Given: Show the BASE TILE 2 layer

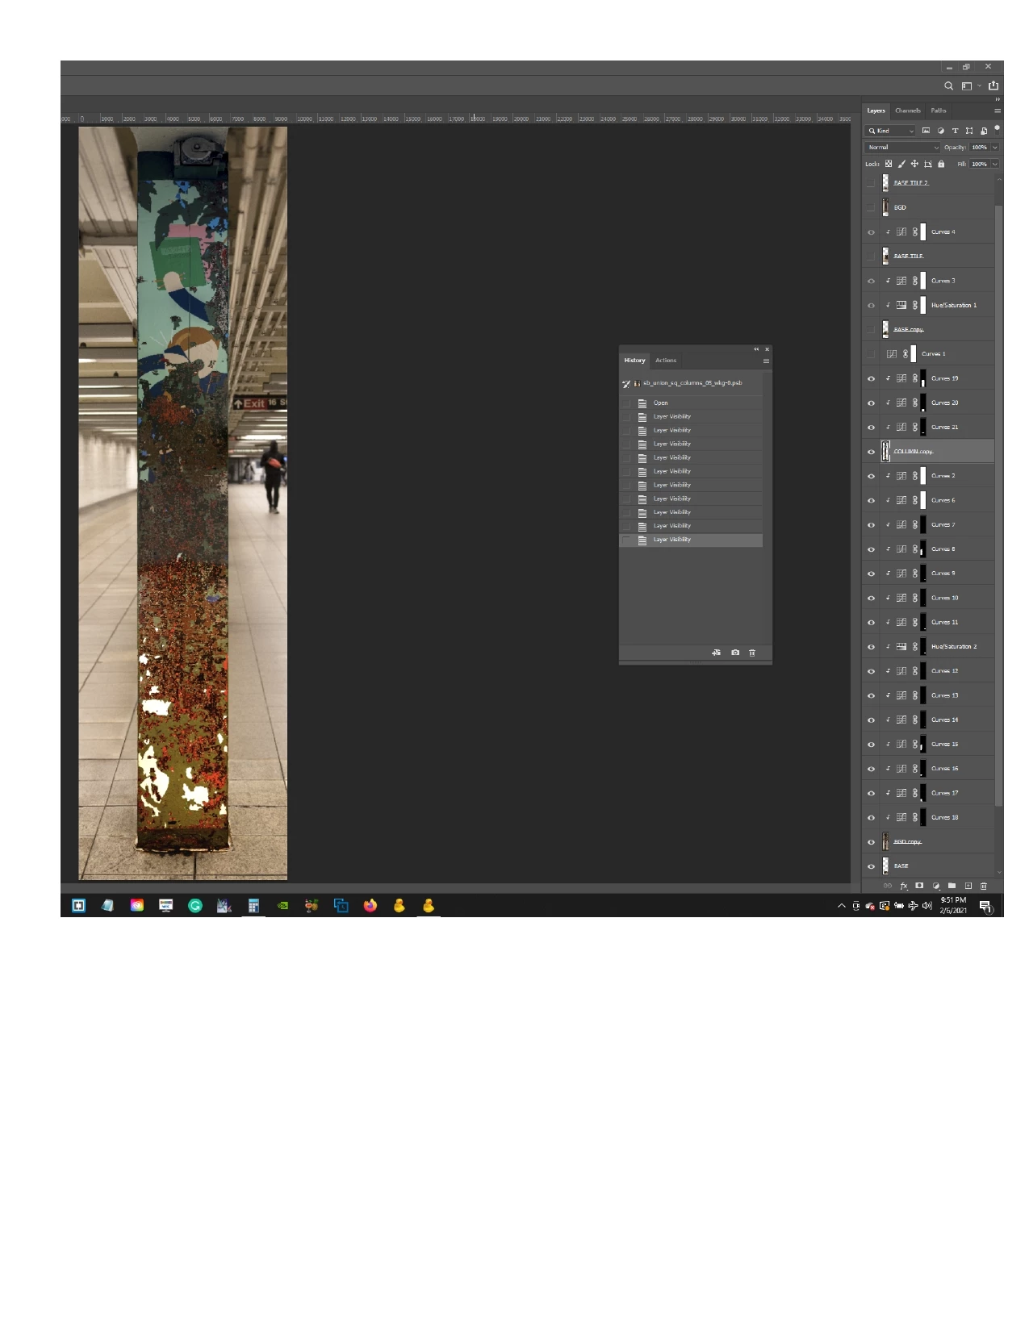Looking at the screenshot, I should pyautogui.click(x=871, y=183).
